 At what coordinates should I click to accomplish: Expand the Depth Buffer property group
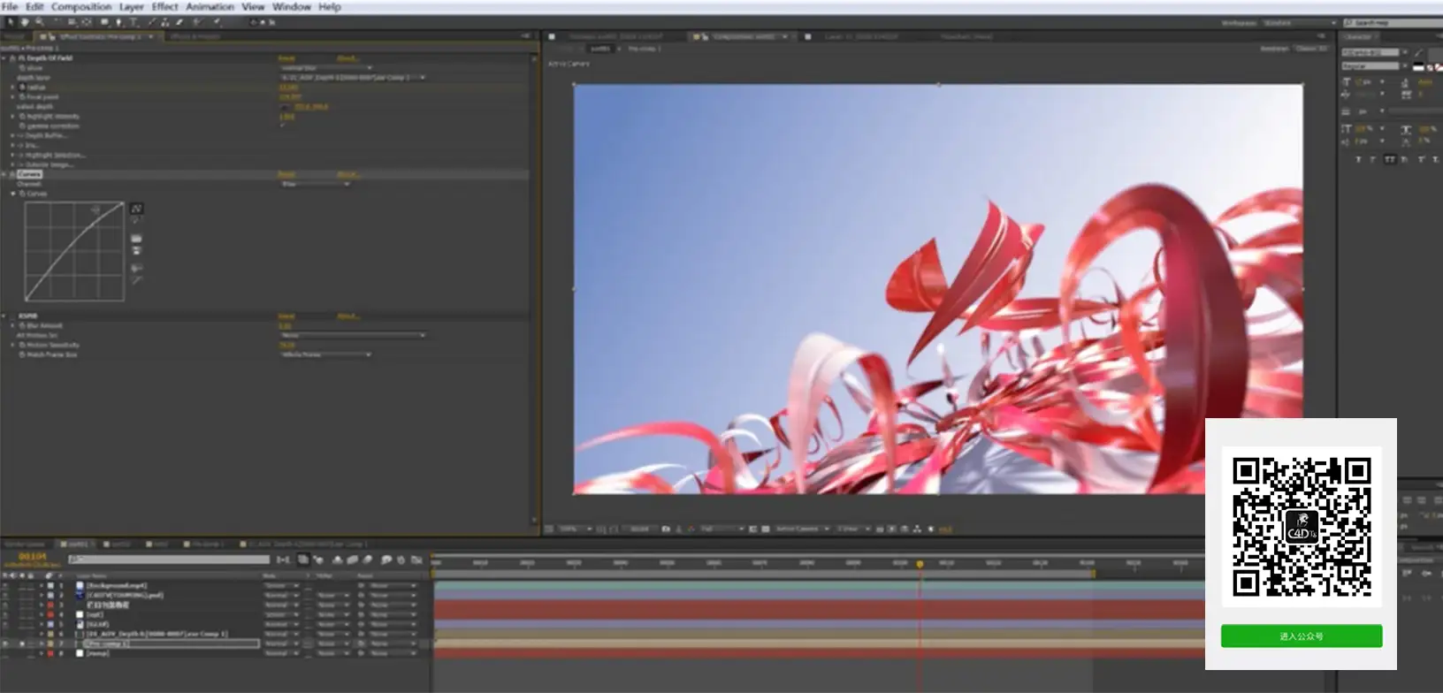[12, 135]
